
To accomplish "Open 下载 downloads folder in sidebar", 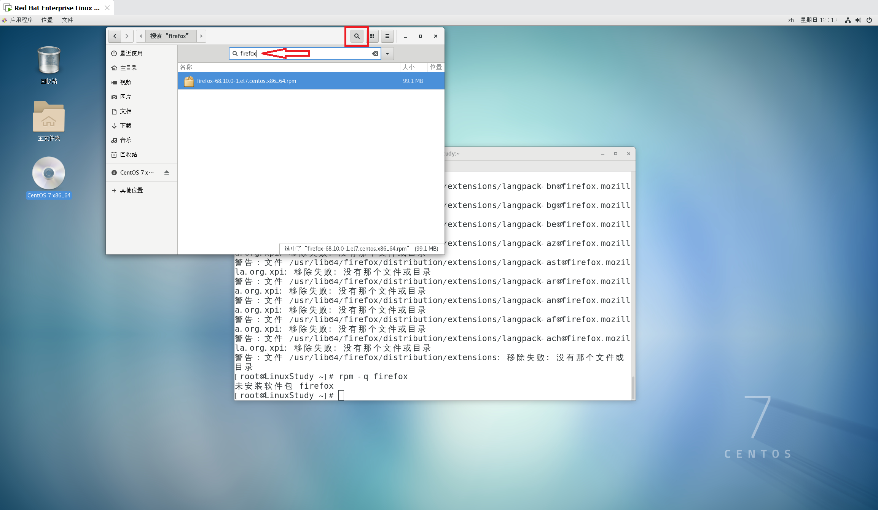I will (142, 126).
